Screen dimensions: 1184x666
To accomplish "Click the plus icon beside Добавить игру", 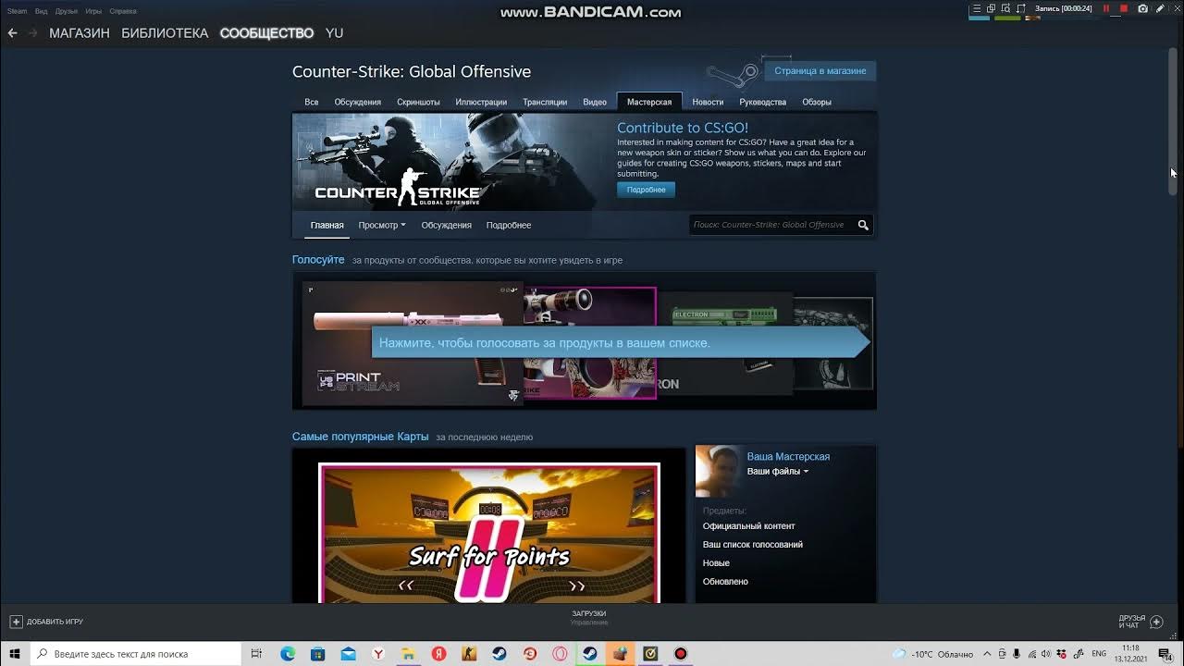I will [x=16, y=622].
